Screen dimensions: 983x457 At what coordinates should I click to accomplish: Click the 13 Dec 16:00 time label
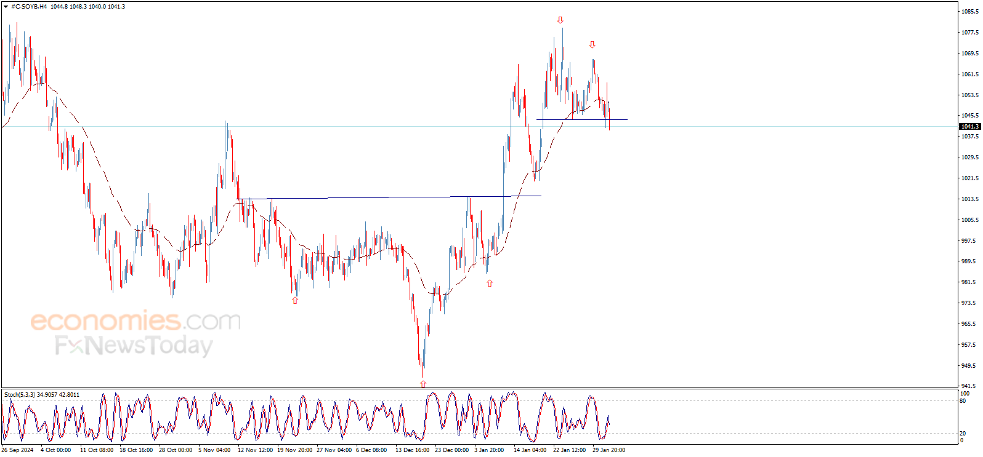point(412,450)
